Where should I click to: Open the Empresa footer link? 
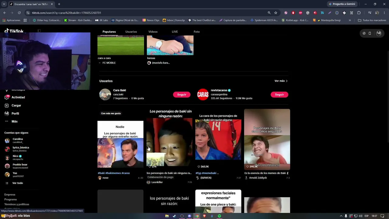[x=10, y=195]
